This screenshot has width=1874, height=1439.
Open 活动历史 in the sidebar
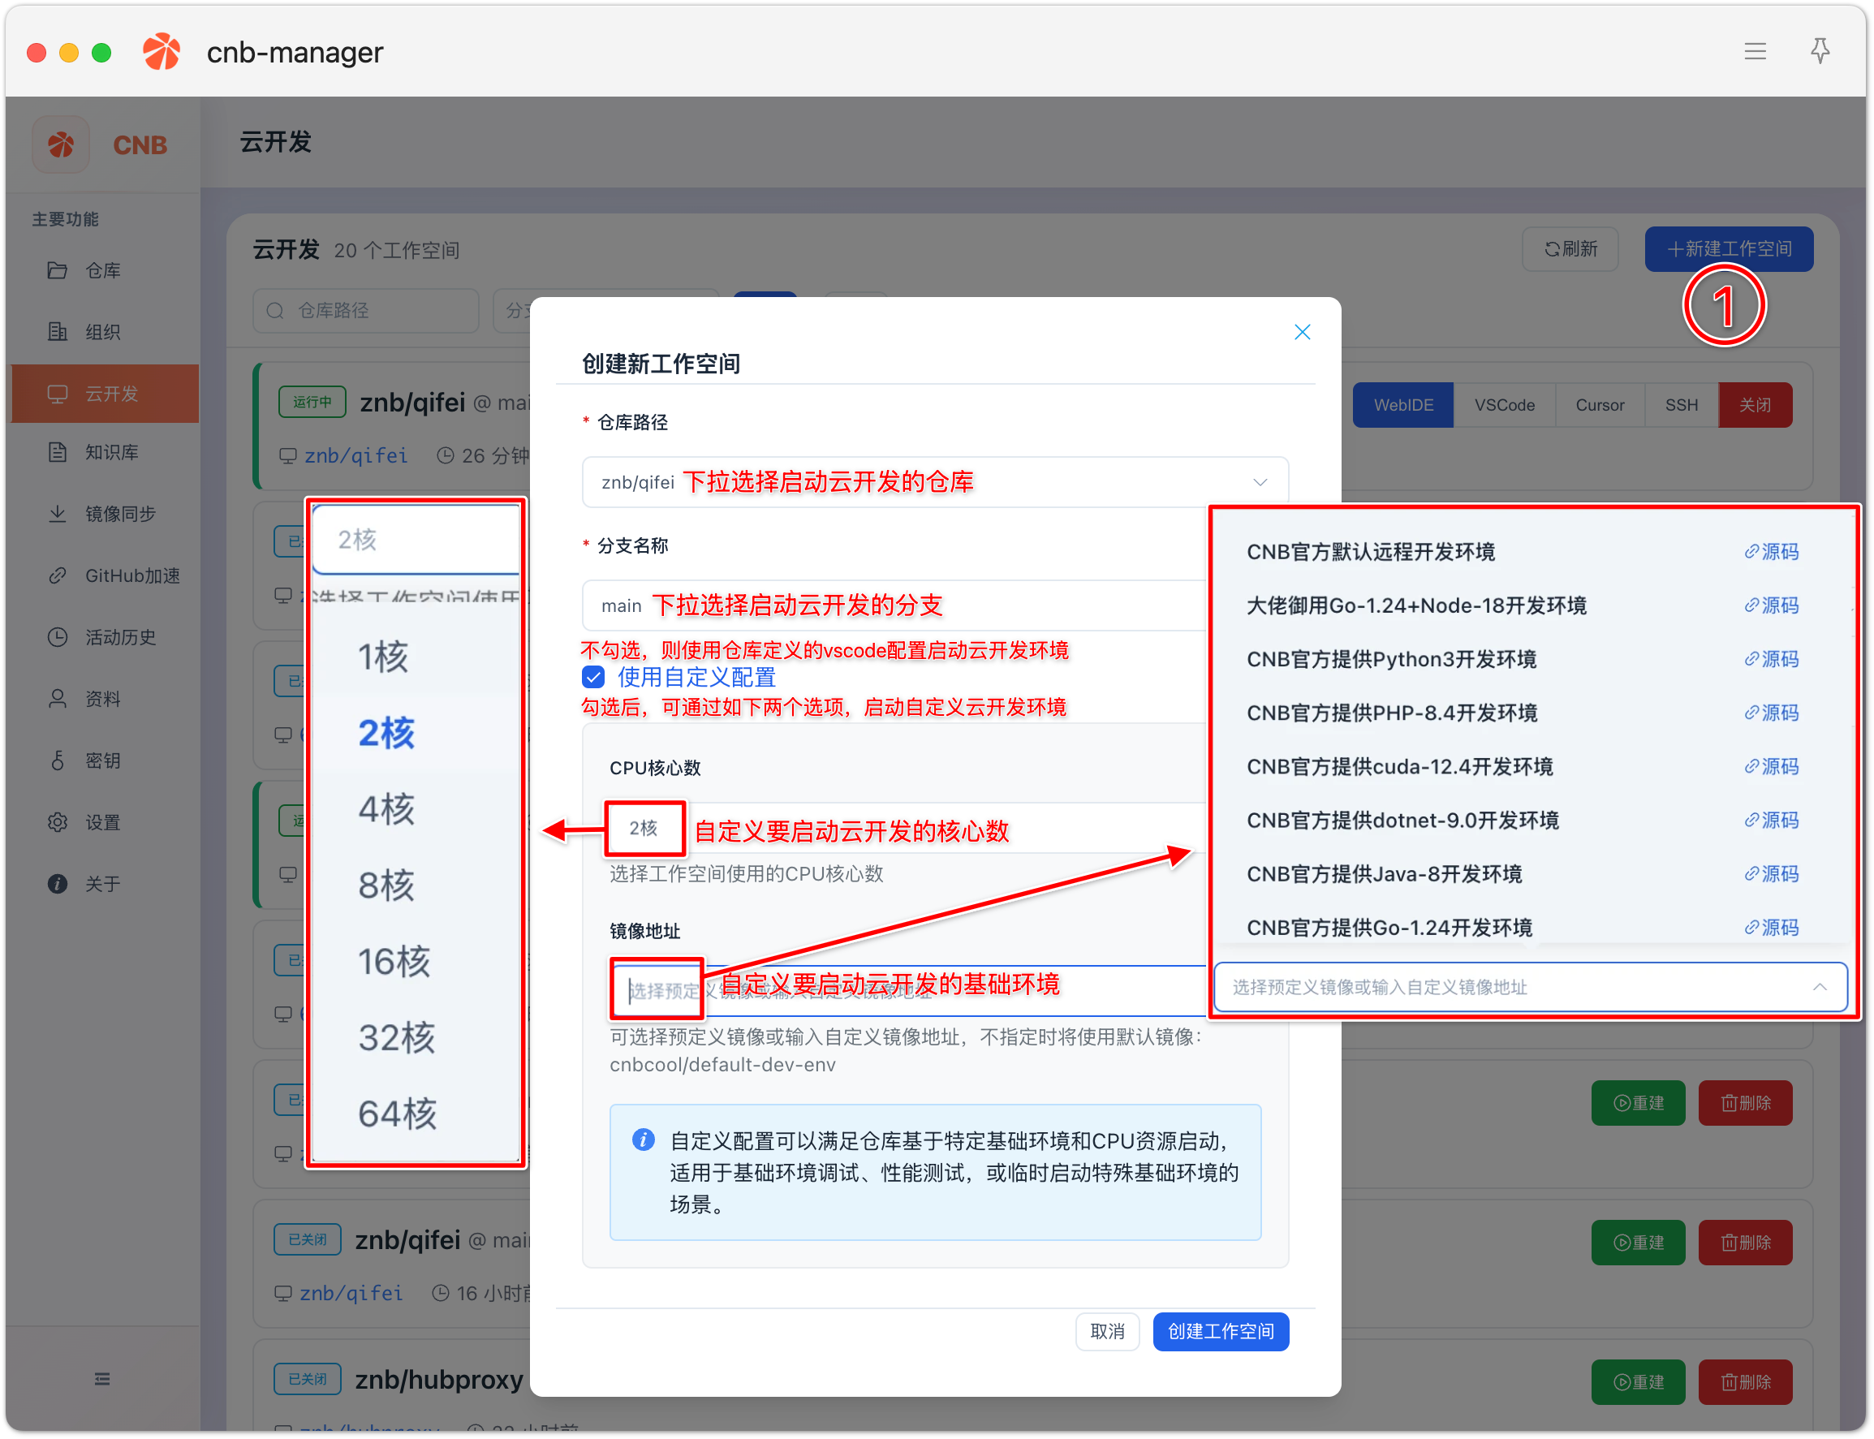pos(105,637)
